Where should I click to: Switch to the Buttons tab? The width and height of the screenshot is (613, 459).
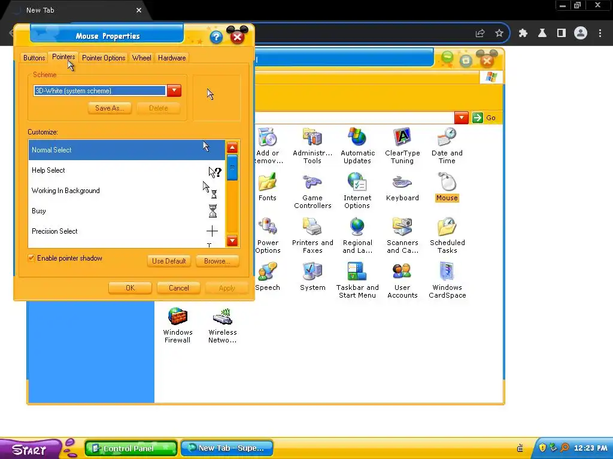34,58
